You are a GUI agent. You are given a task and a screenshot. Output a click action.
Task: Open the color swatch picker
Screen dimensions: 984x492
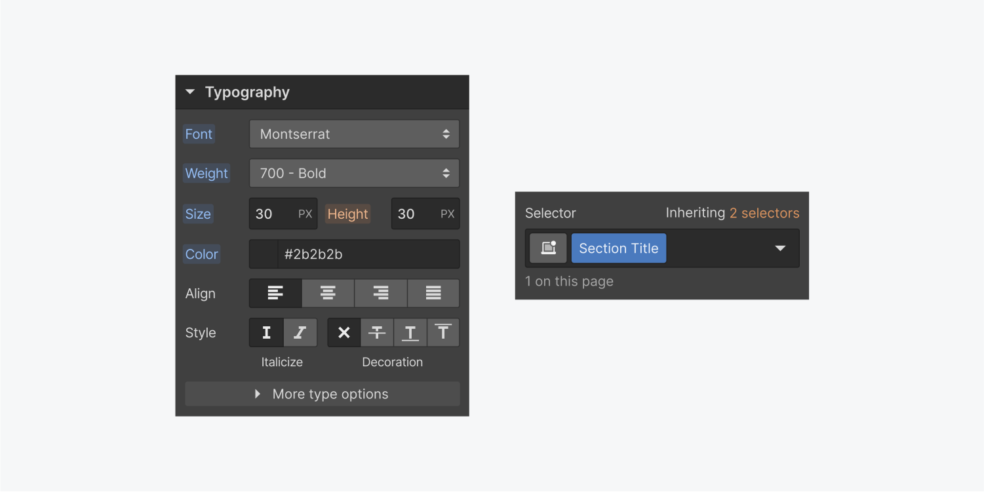coord(264,254)
